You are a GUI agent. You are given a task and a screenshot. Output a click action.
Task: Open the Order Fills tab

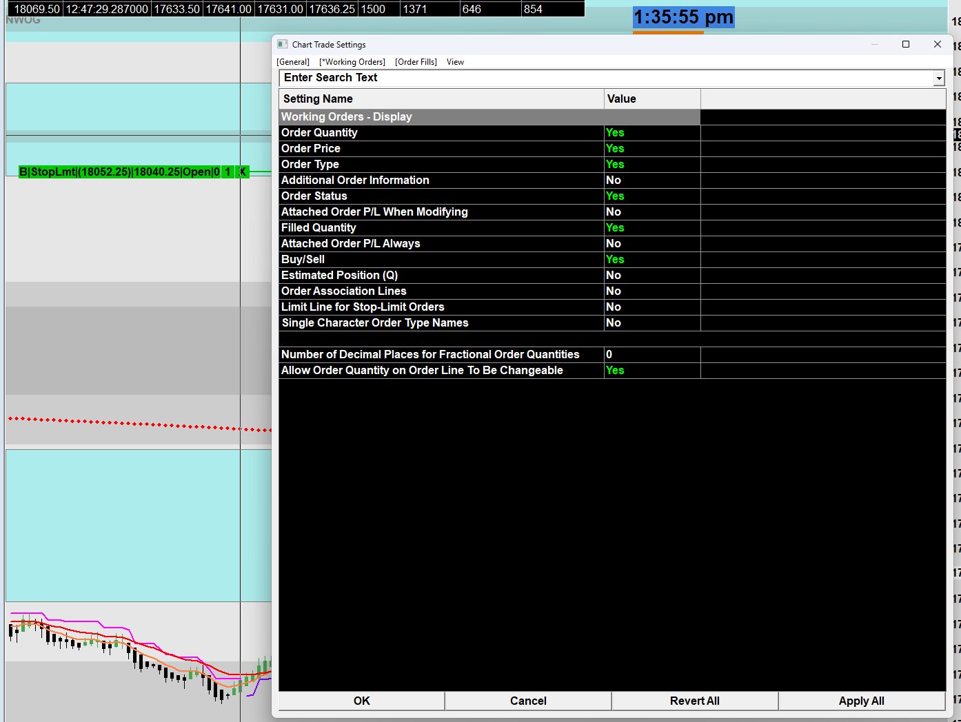416,62
